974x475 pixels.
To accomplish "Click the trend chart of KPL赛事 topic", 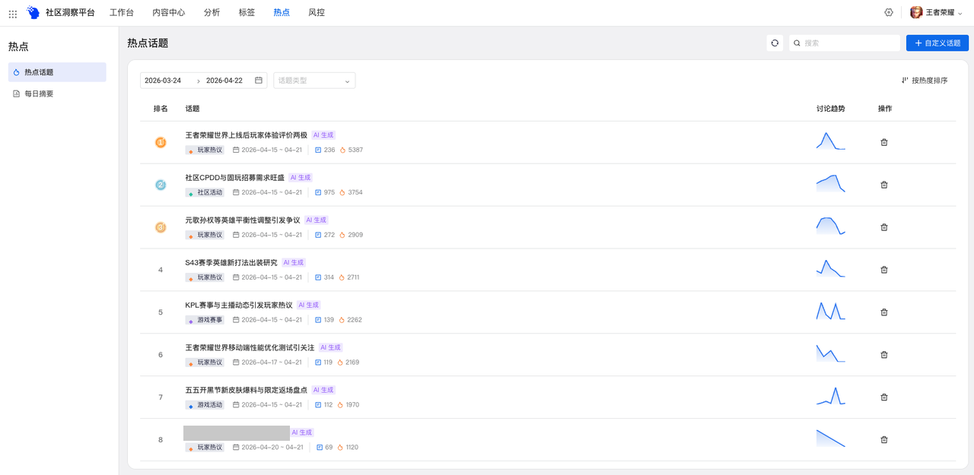I will click(x=831, y=312).
